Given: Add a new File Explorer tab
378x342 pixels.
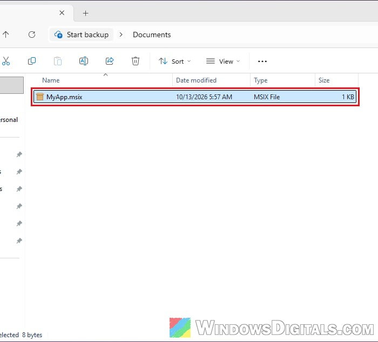Looking at the screenshot, I should (x=85, y=13).
